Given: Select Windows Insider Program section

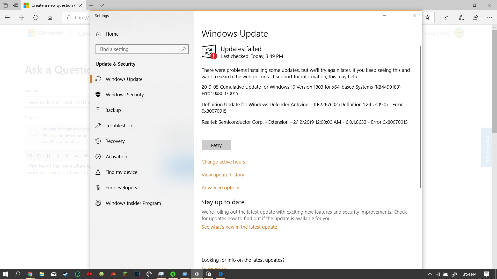Looking at the screenshot, I should [x=133, y=203].
